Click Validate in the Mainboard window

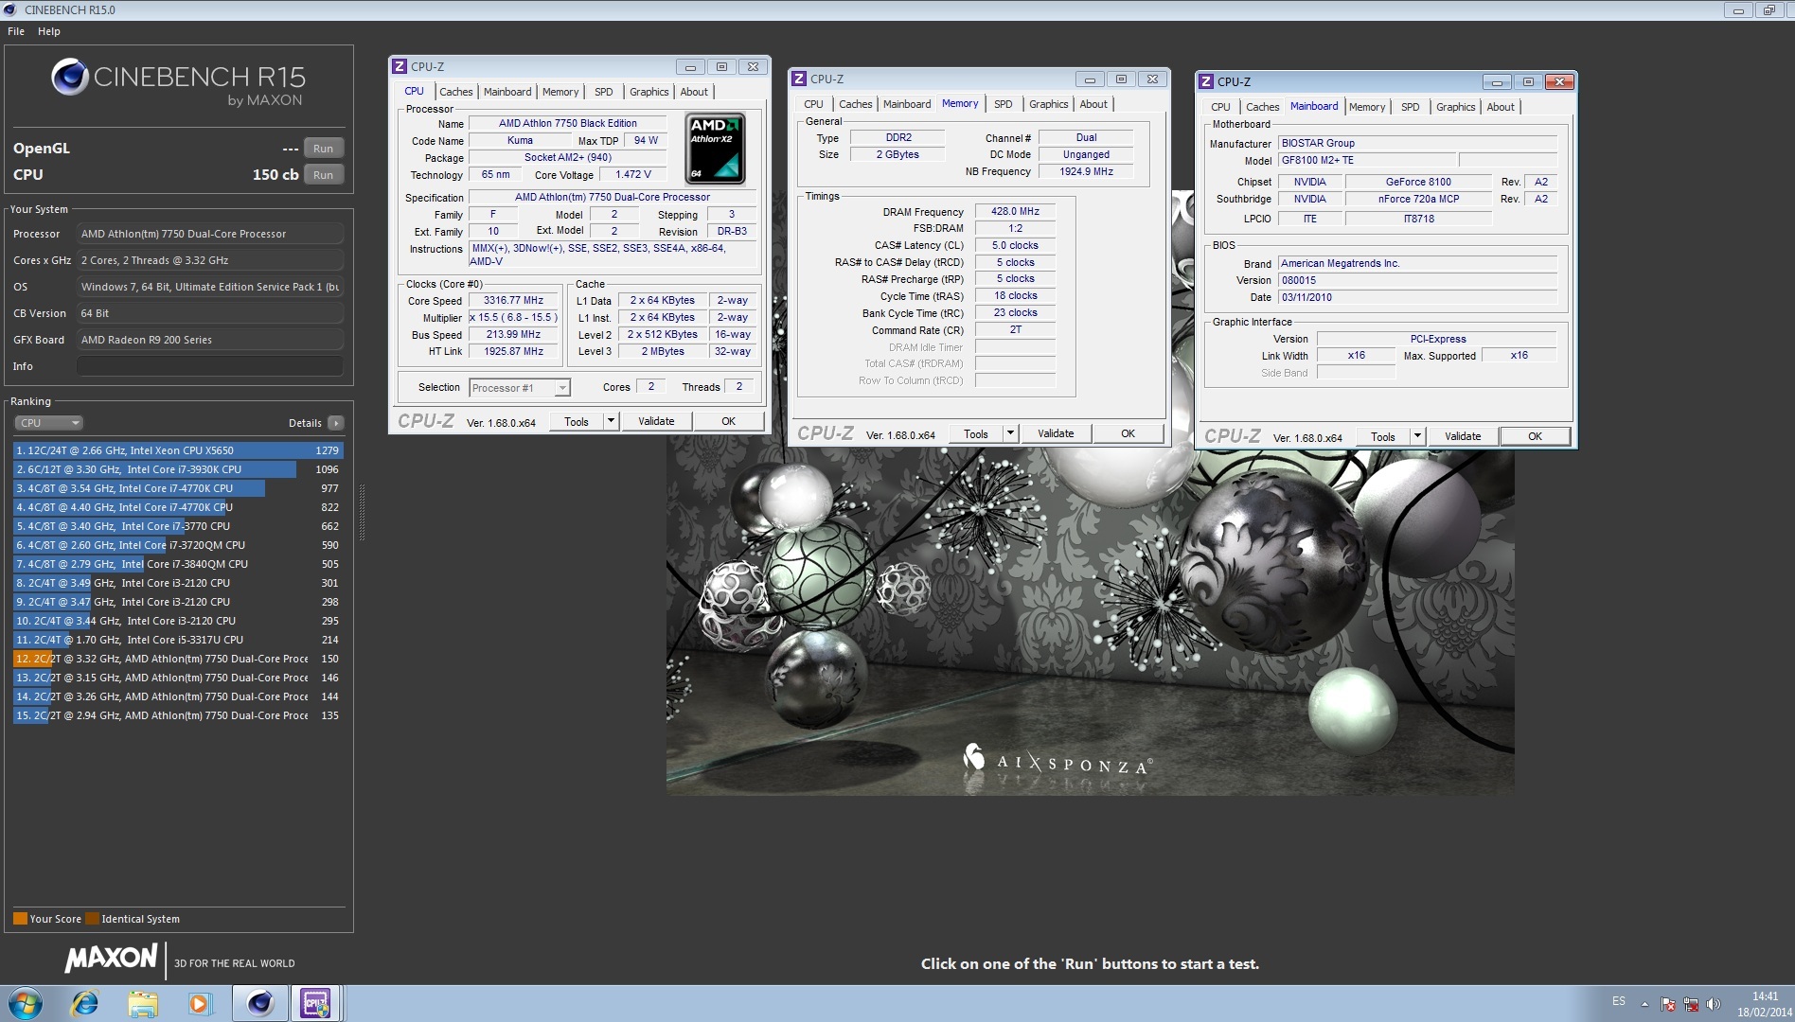pyautogui.click(x=1463, y=436)
